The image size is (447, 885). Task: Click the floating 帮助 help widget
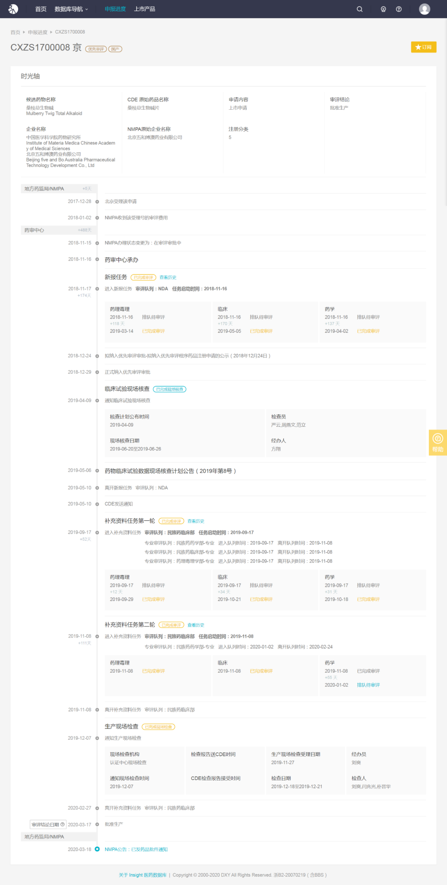click(438, 442)
